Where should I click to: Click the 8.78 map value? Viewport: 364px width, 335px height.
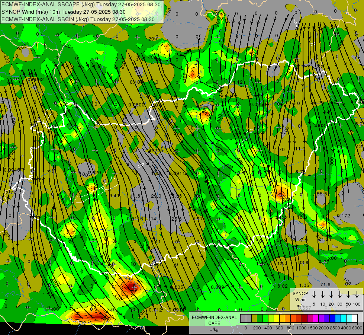pos(301,172)
